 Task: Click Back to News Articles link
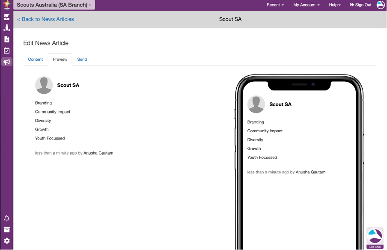[45, 19]
